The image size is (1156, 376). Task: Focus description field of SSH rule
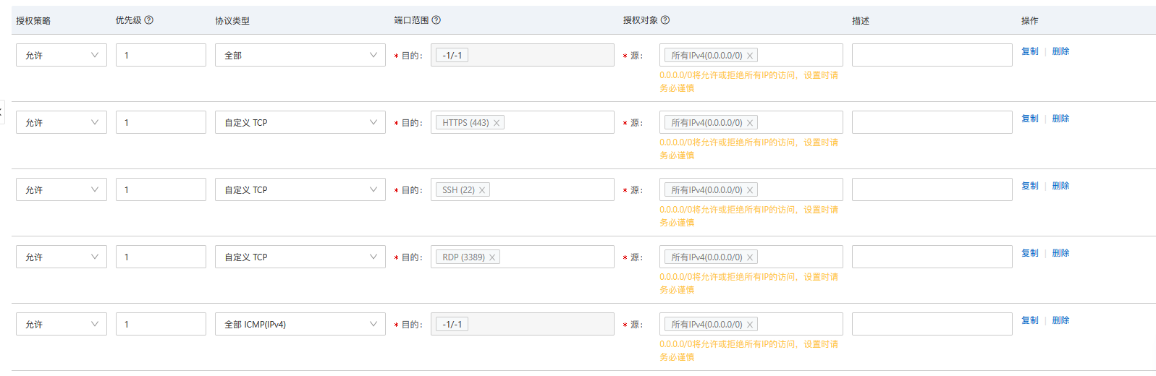[x=932, y=189]
